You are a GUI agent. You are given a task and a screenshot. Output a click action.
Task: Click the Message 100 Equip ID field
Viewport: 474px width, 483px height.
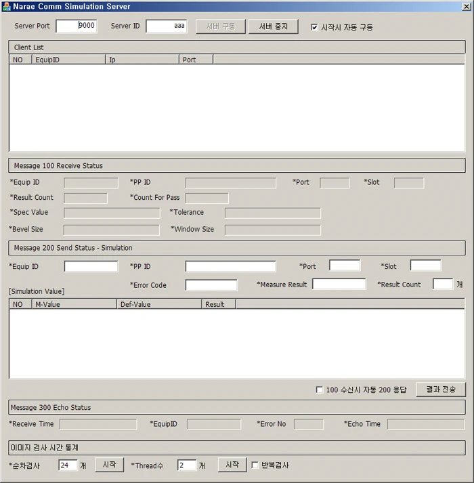[91, 183]
